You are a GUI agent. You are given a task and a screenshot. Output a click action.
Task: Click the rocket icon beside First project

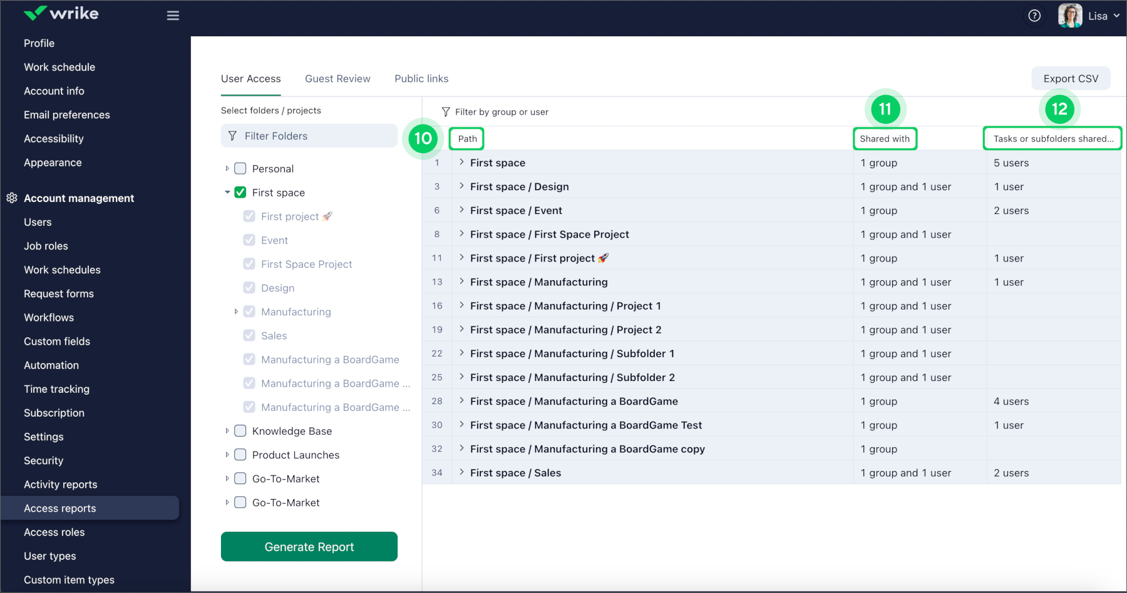point(327,216)
